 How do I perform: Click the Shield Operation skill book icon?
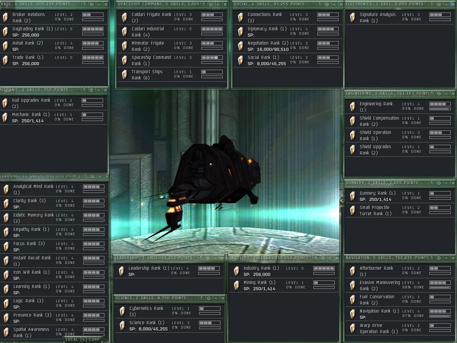[x=353, y=135]
